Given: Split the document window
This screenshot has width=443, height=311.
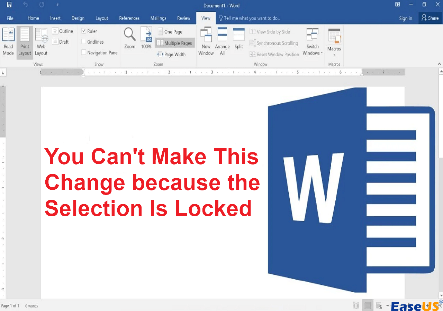Looking at the screenshot, I should 239,38.
